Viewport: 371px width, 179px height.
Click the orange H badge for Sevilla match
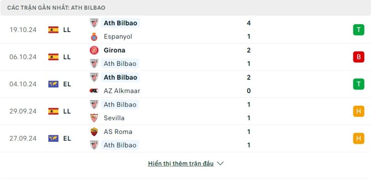coord(358,111)
